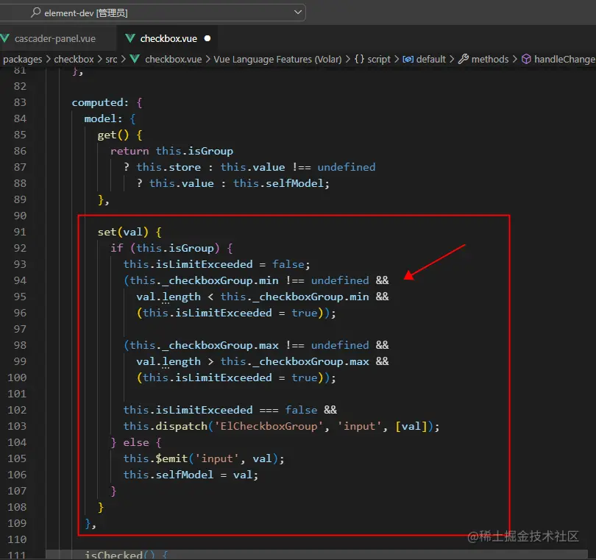Click line number 104 in the gutter
Screen dimensions: 596x560
(x=18, y=442)
